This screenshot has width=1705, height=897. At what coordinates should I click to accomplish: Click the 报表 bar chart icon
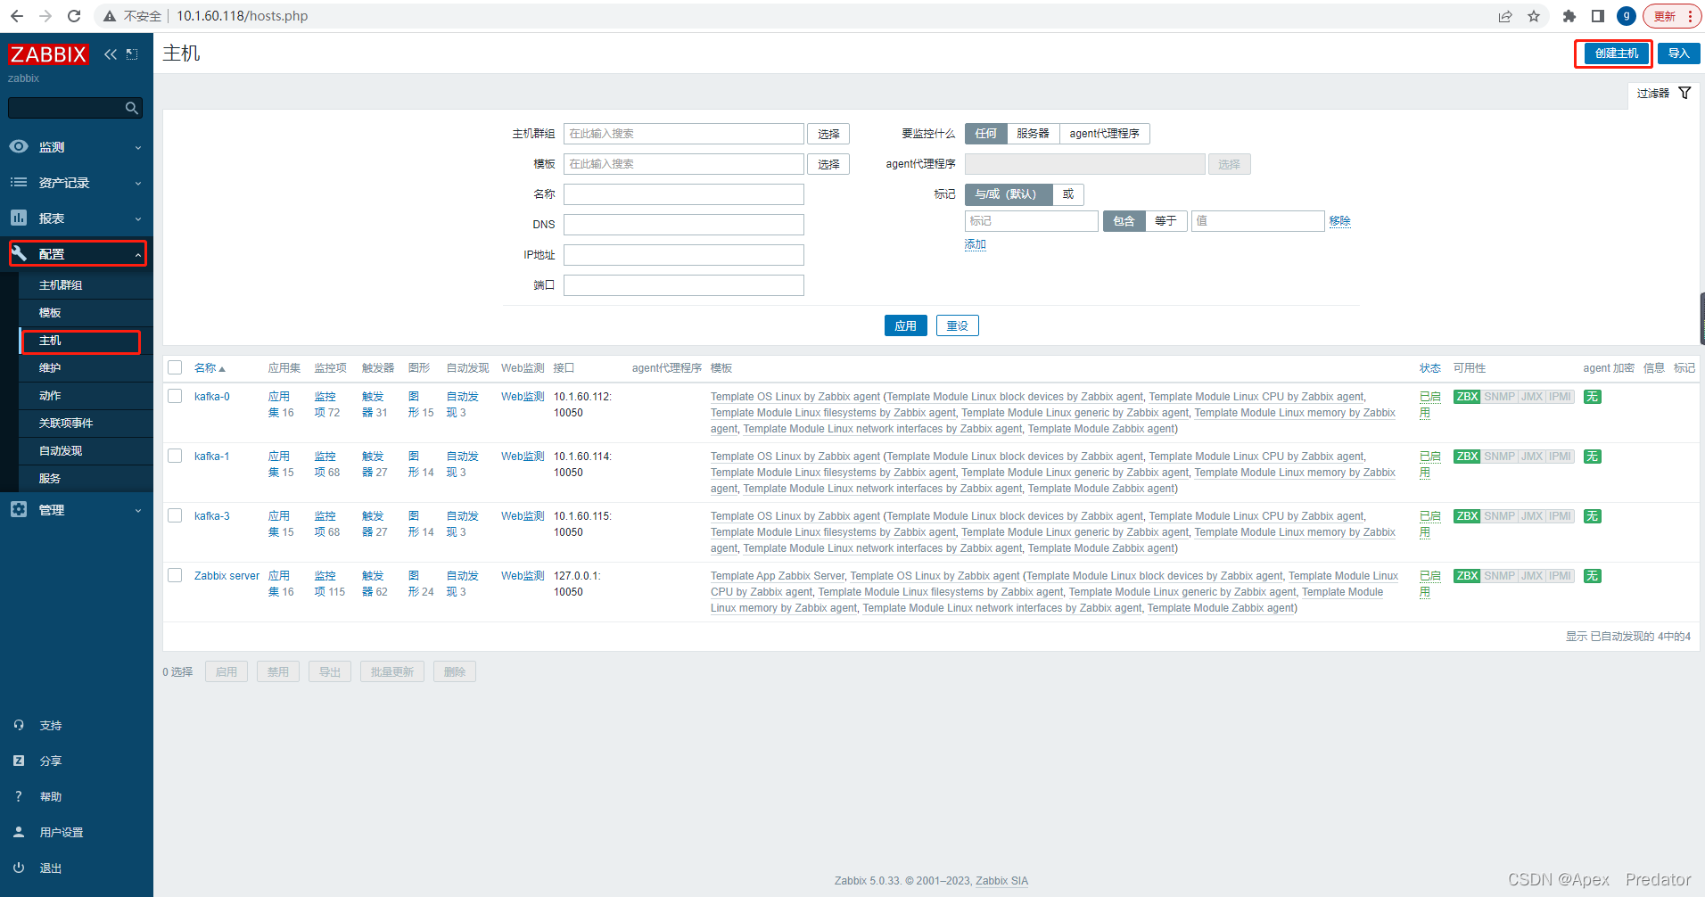click(19, 218)
